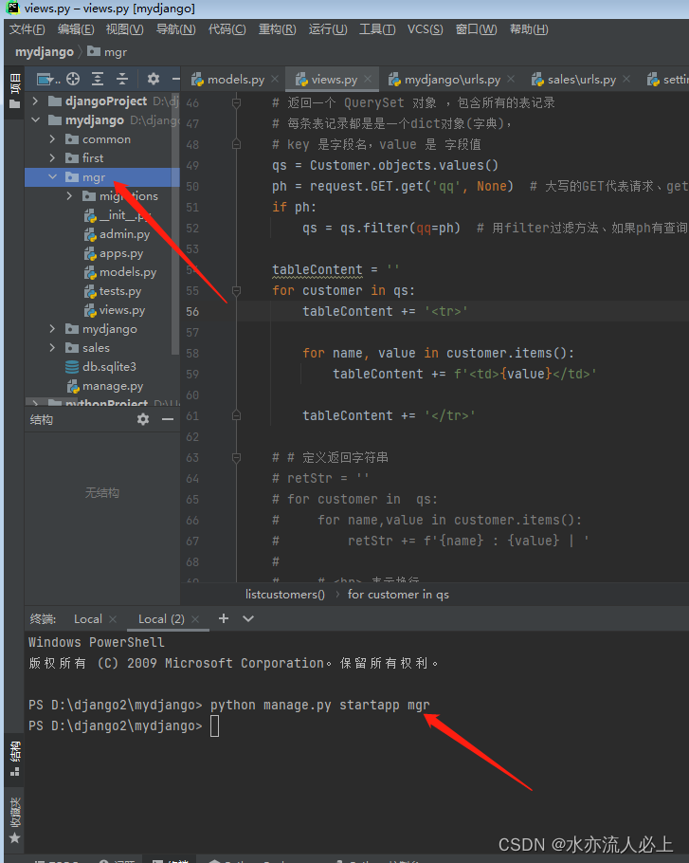Select models.py in project tree
689x863 pixels.
(x=119, y=272)
